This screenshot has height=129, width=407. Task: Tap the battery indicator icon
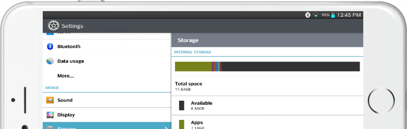click(333, 15)
